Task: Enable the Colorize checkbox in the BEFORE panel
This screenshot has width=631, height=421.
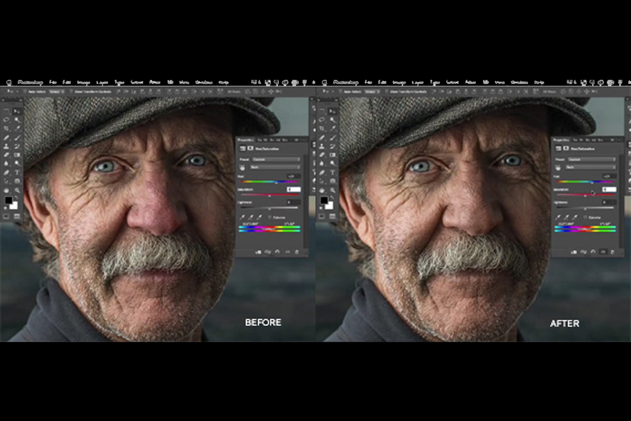Action: (x=270, y=217)
